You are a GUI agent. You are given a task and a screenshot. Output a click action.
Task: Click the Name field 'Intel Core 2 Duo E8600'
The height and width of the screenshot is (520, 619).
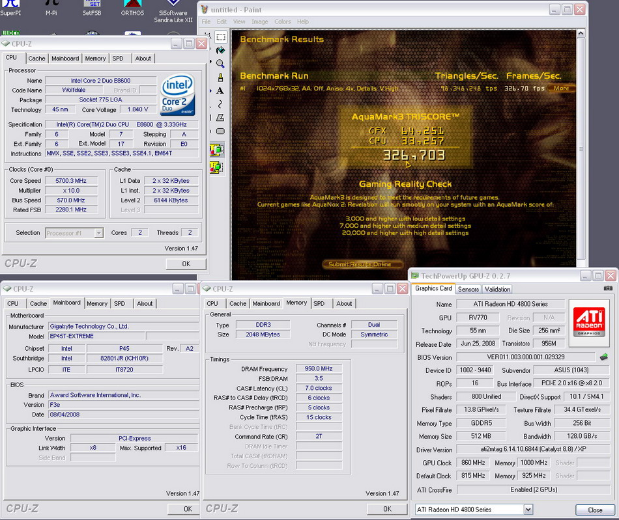[100, 81]
